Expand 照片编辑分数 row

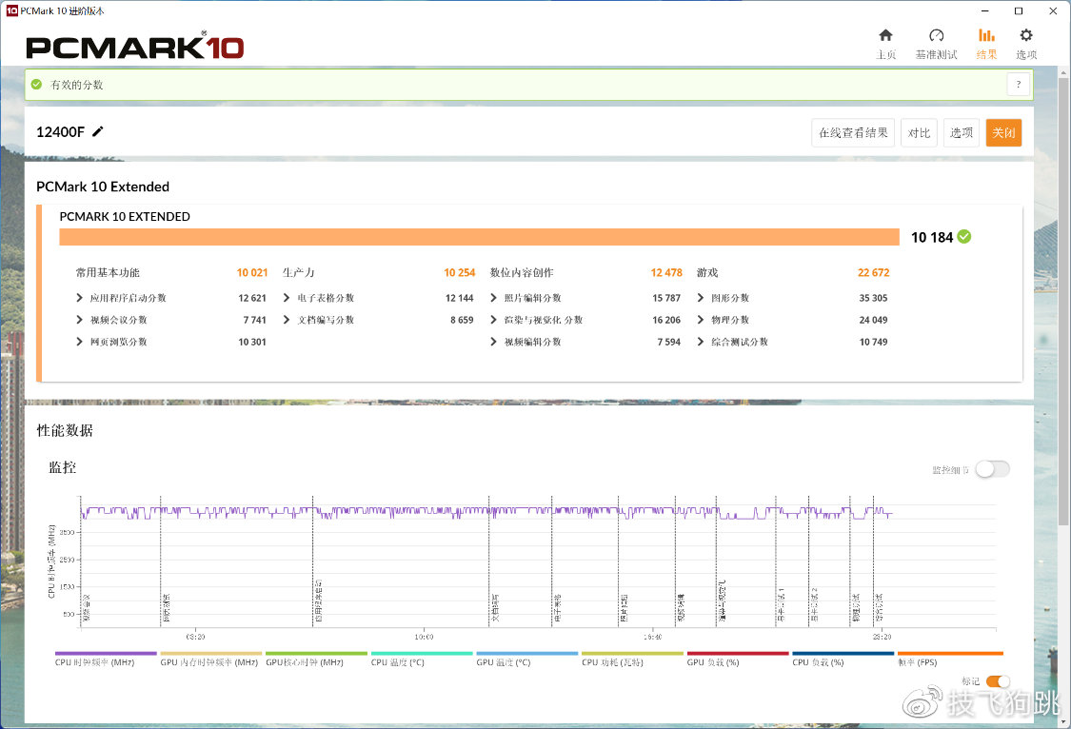[493, 298]
